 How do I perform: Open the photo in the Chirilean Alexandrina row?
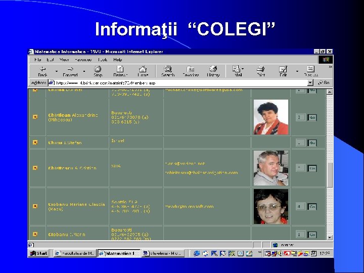click(271, 117)
